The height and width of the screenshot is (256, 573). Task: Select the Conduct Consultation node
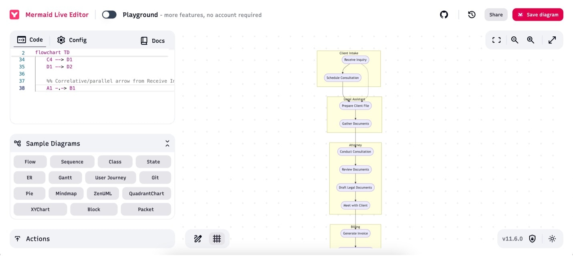point(355,152)
